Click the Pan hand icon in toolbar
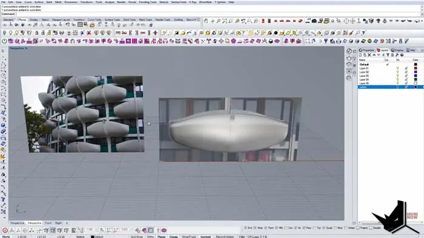 click(207, 21)
